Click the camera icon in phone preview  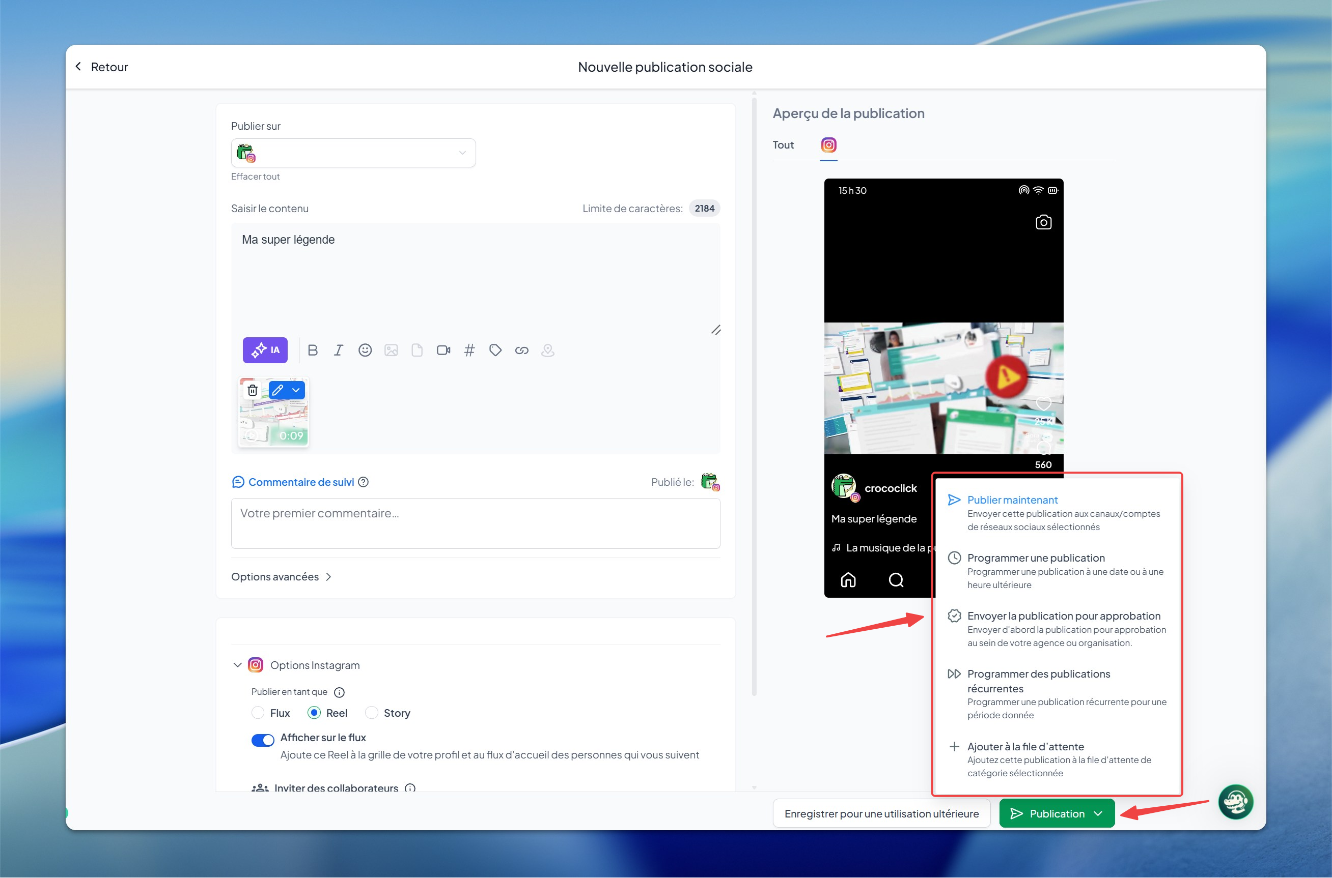pyautogui.click(x=1043, y=222)
